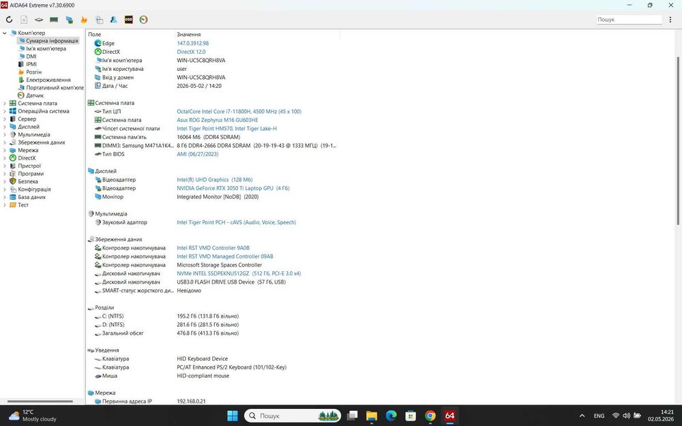Viewport: 682px width, 426px height.
Task: Select IPMI in the sidebar tree
Action: [31, 64]
